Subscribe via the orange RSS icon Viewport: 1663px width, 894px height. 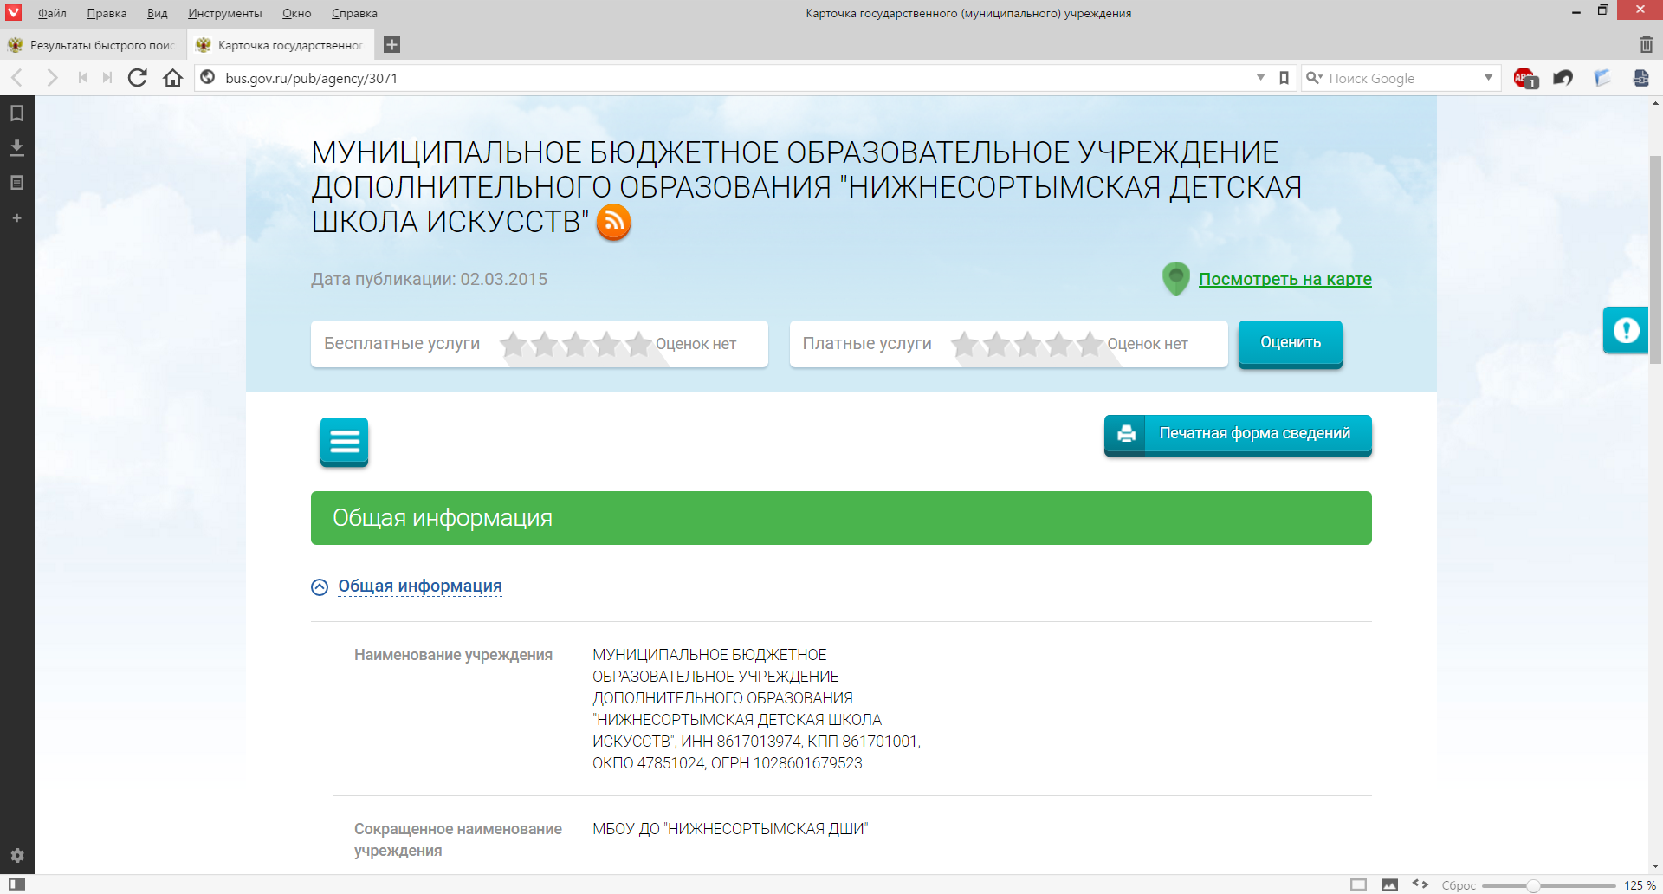coord(614,222)
